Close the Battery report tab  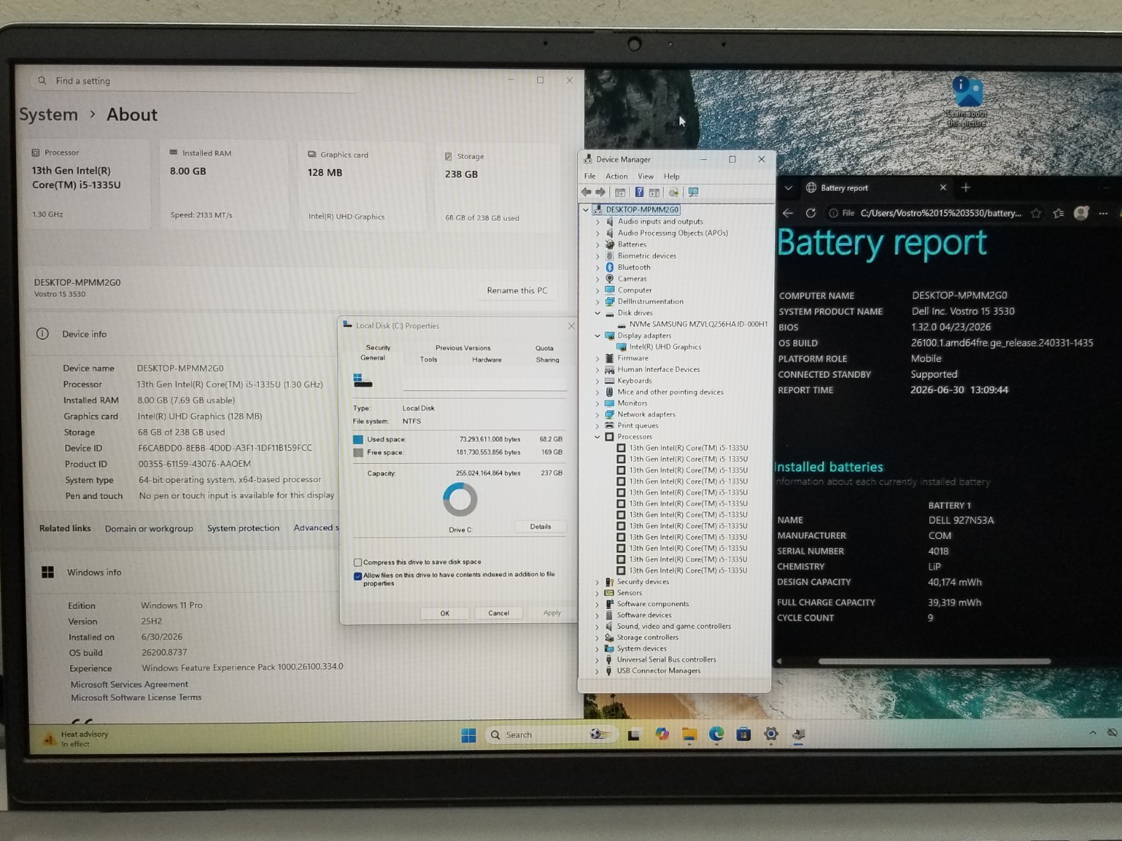pos(943,187)
